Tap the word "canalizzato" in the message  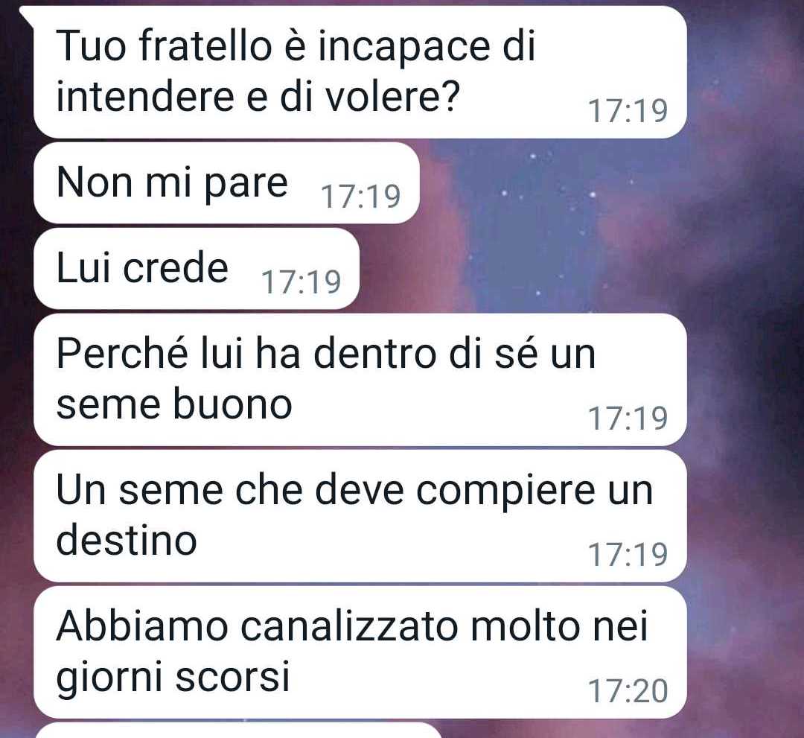pyautogui.click(x=348, y=627)
